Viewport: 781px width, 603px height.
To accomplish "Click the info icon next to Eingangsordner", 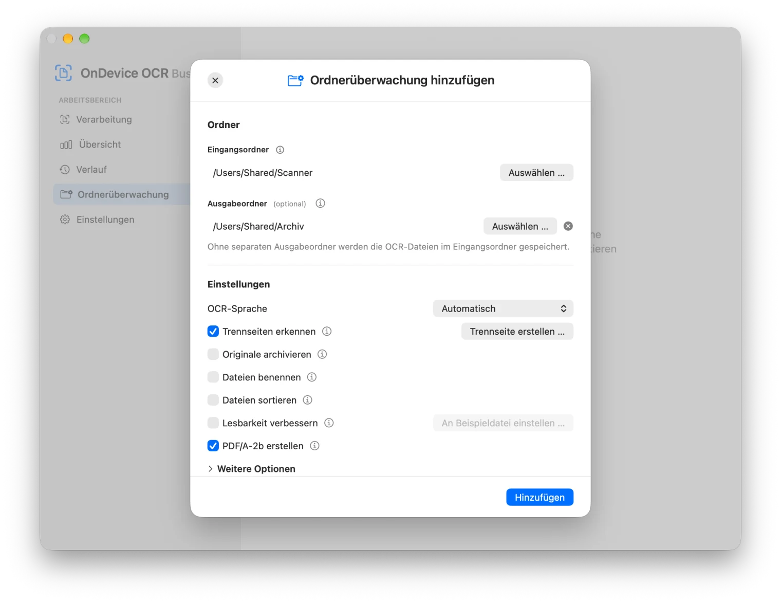I will click(x=280, y=150).
